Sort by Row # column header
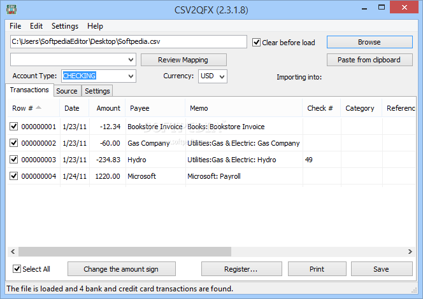Viewport: 423px width, 299px height. click(x=33, y=108)
